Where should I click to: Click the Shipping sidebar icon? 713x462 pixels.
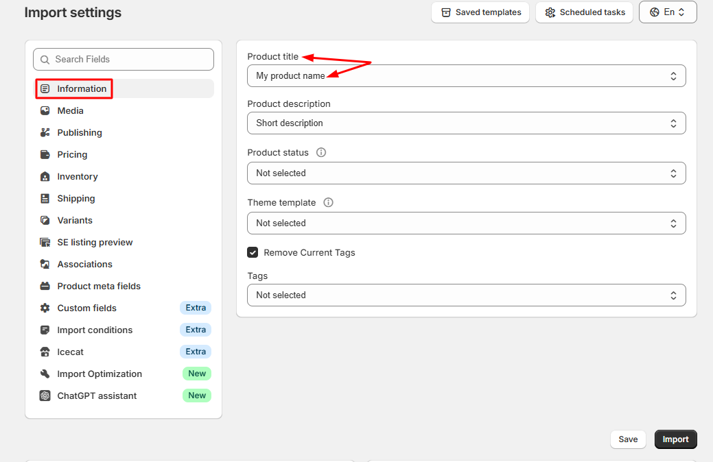[45, 199]
